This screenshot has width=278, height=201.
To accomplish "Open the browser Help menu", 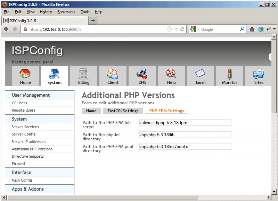I will point(99,12).
